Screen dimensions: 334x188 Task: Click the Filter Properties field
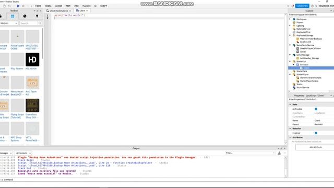pyautogui.click(x=311, y=100)
